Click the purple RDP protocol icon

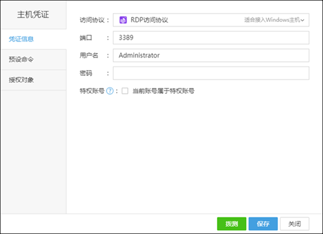[123, 20]
